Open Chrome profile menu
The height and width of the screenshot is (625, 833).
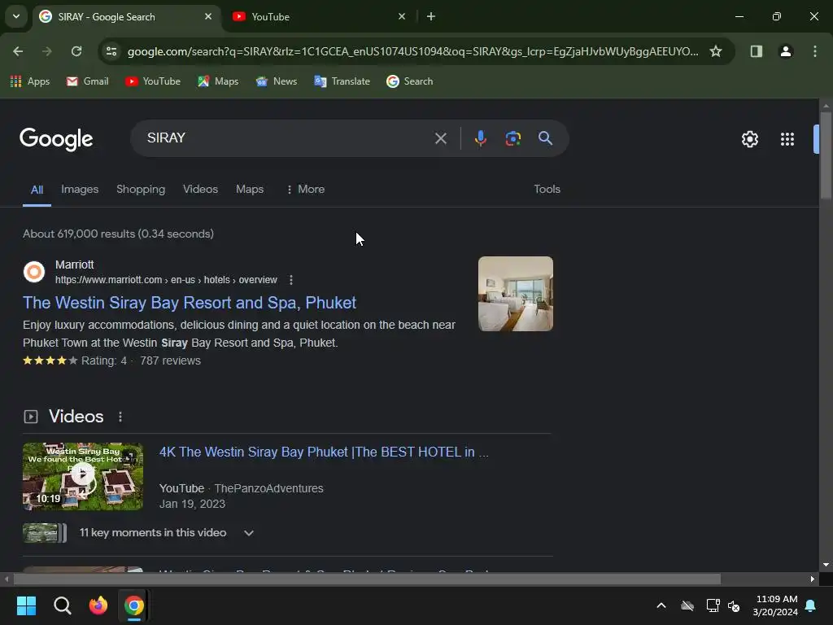tap(786, 51)
